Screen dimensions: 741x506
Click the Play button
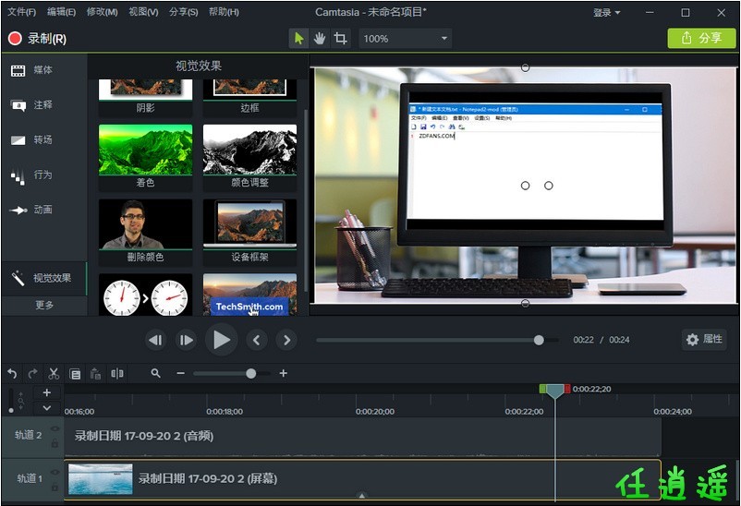pyautogui.click(x=221, y=340)
